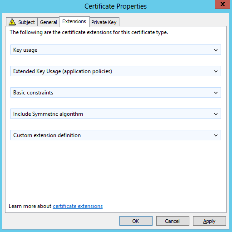Image resolution: width=232 pixels, height=232 pixels.
Task: Click the OK button
Action: (x=136, y=221)
